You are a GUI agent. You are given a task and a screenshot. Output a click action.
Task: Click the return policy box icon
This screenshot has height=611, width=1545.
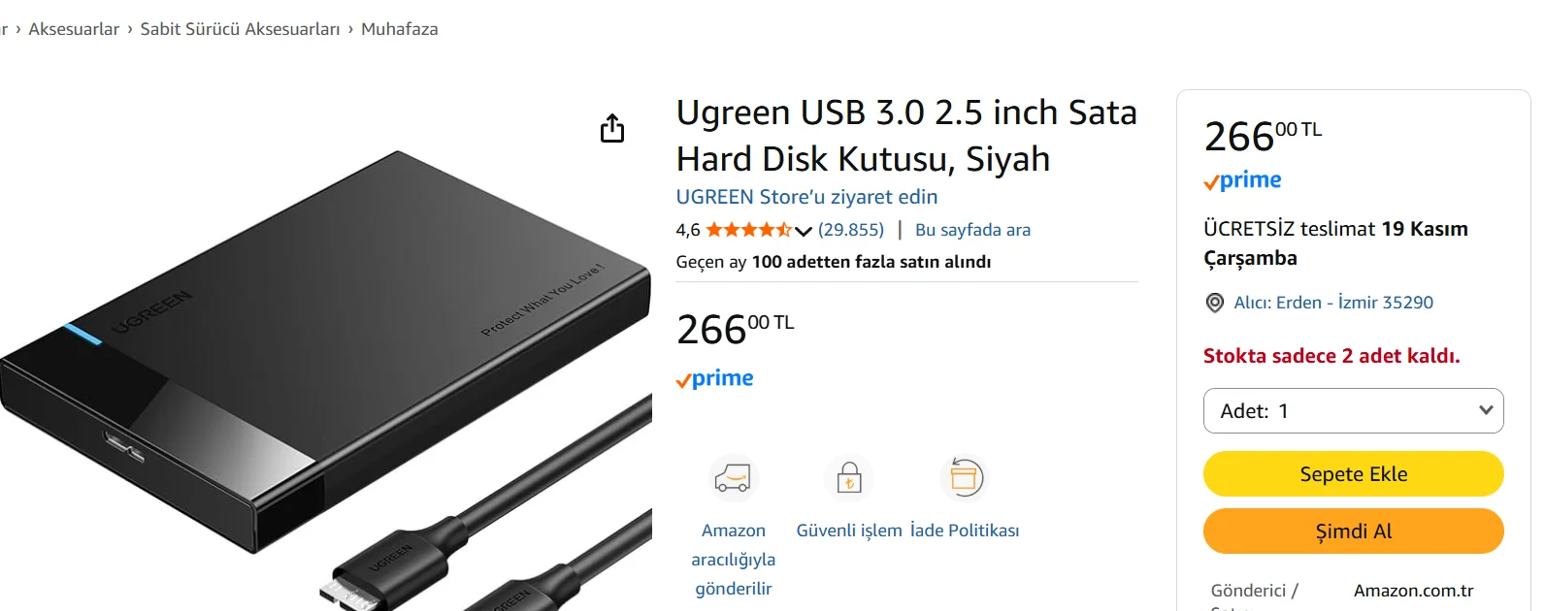click(965, 478)
